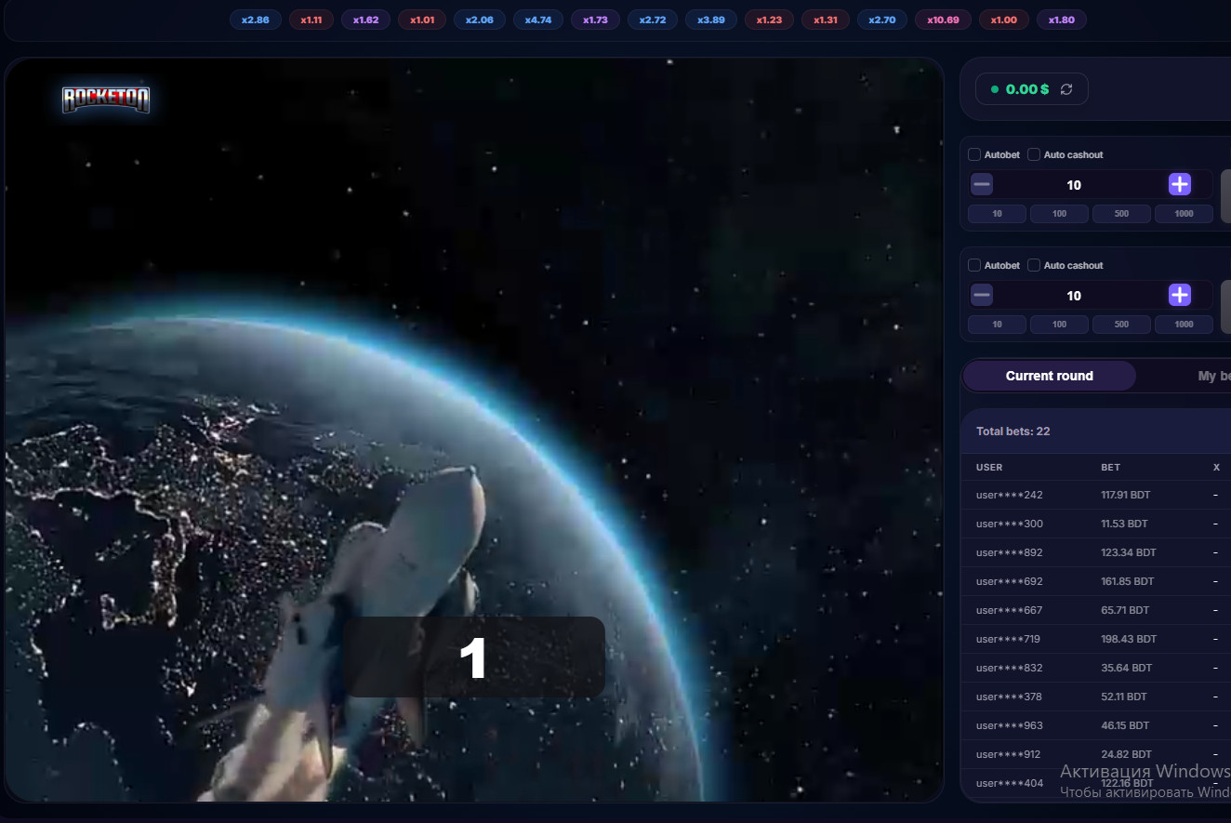Increase bet with plus in second bet panel
The width and height of the screenshot is (1231, 823).
1180,295
